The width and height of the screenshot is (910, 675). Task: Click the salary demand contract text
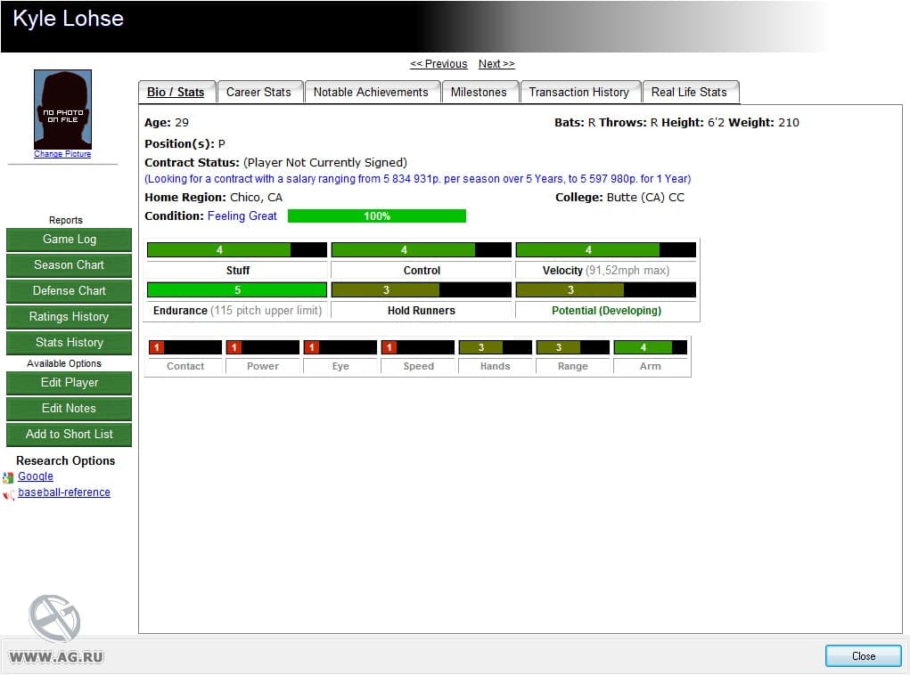tap(418, 179)
